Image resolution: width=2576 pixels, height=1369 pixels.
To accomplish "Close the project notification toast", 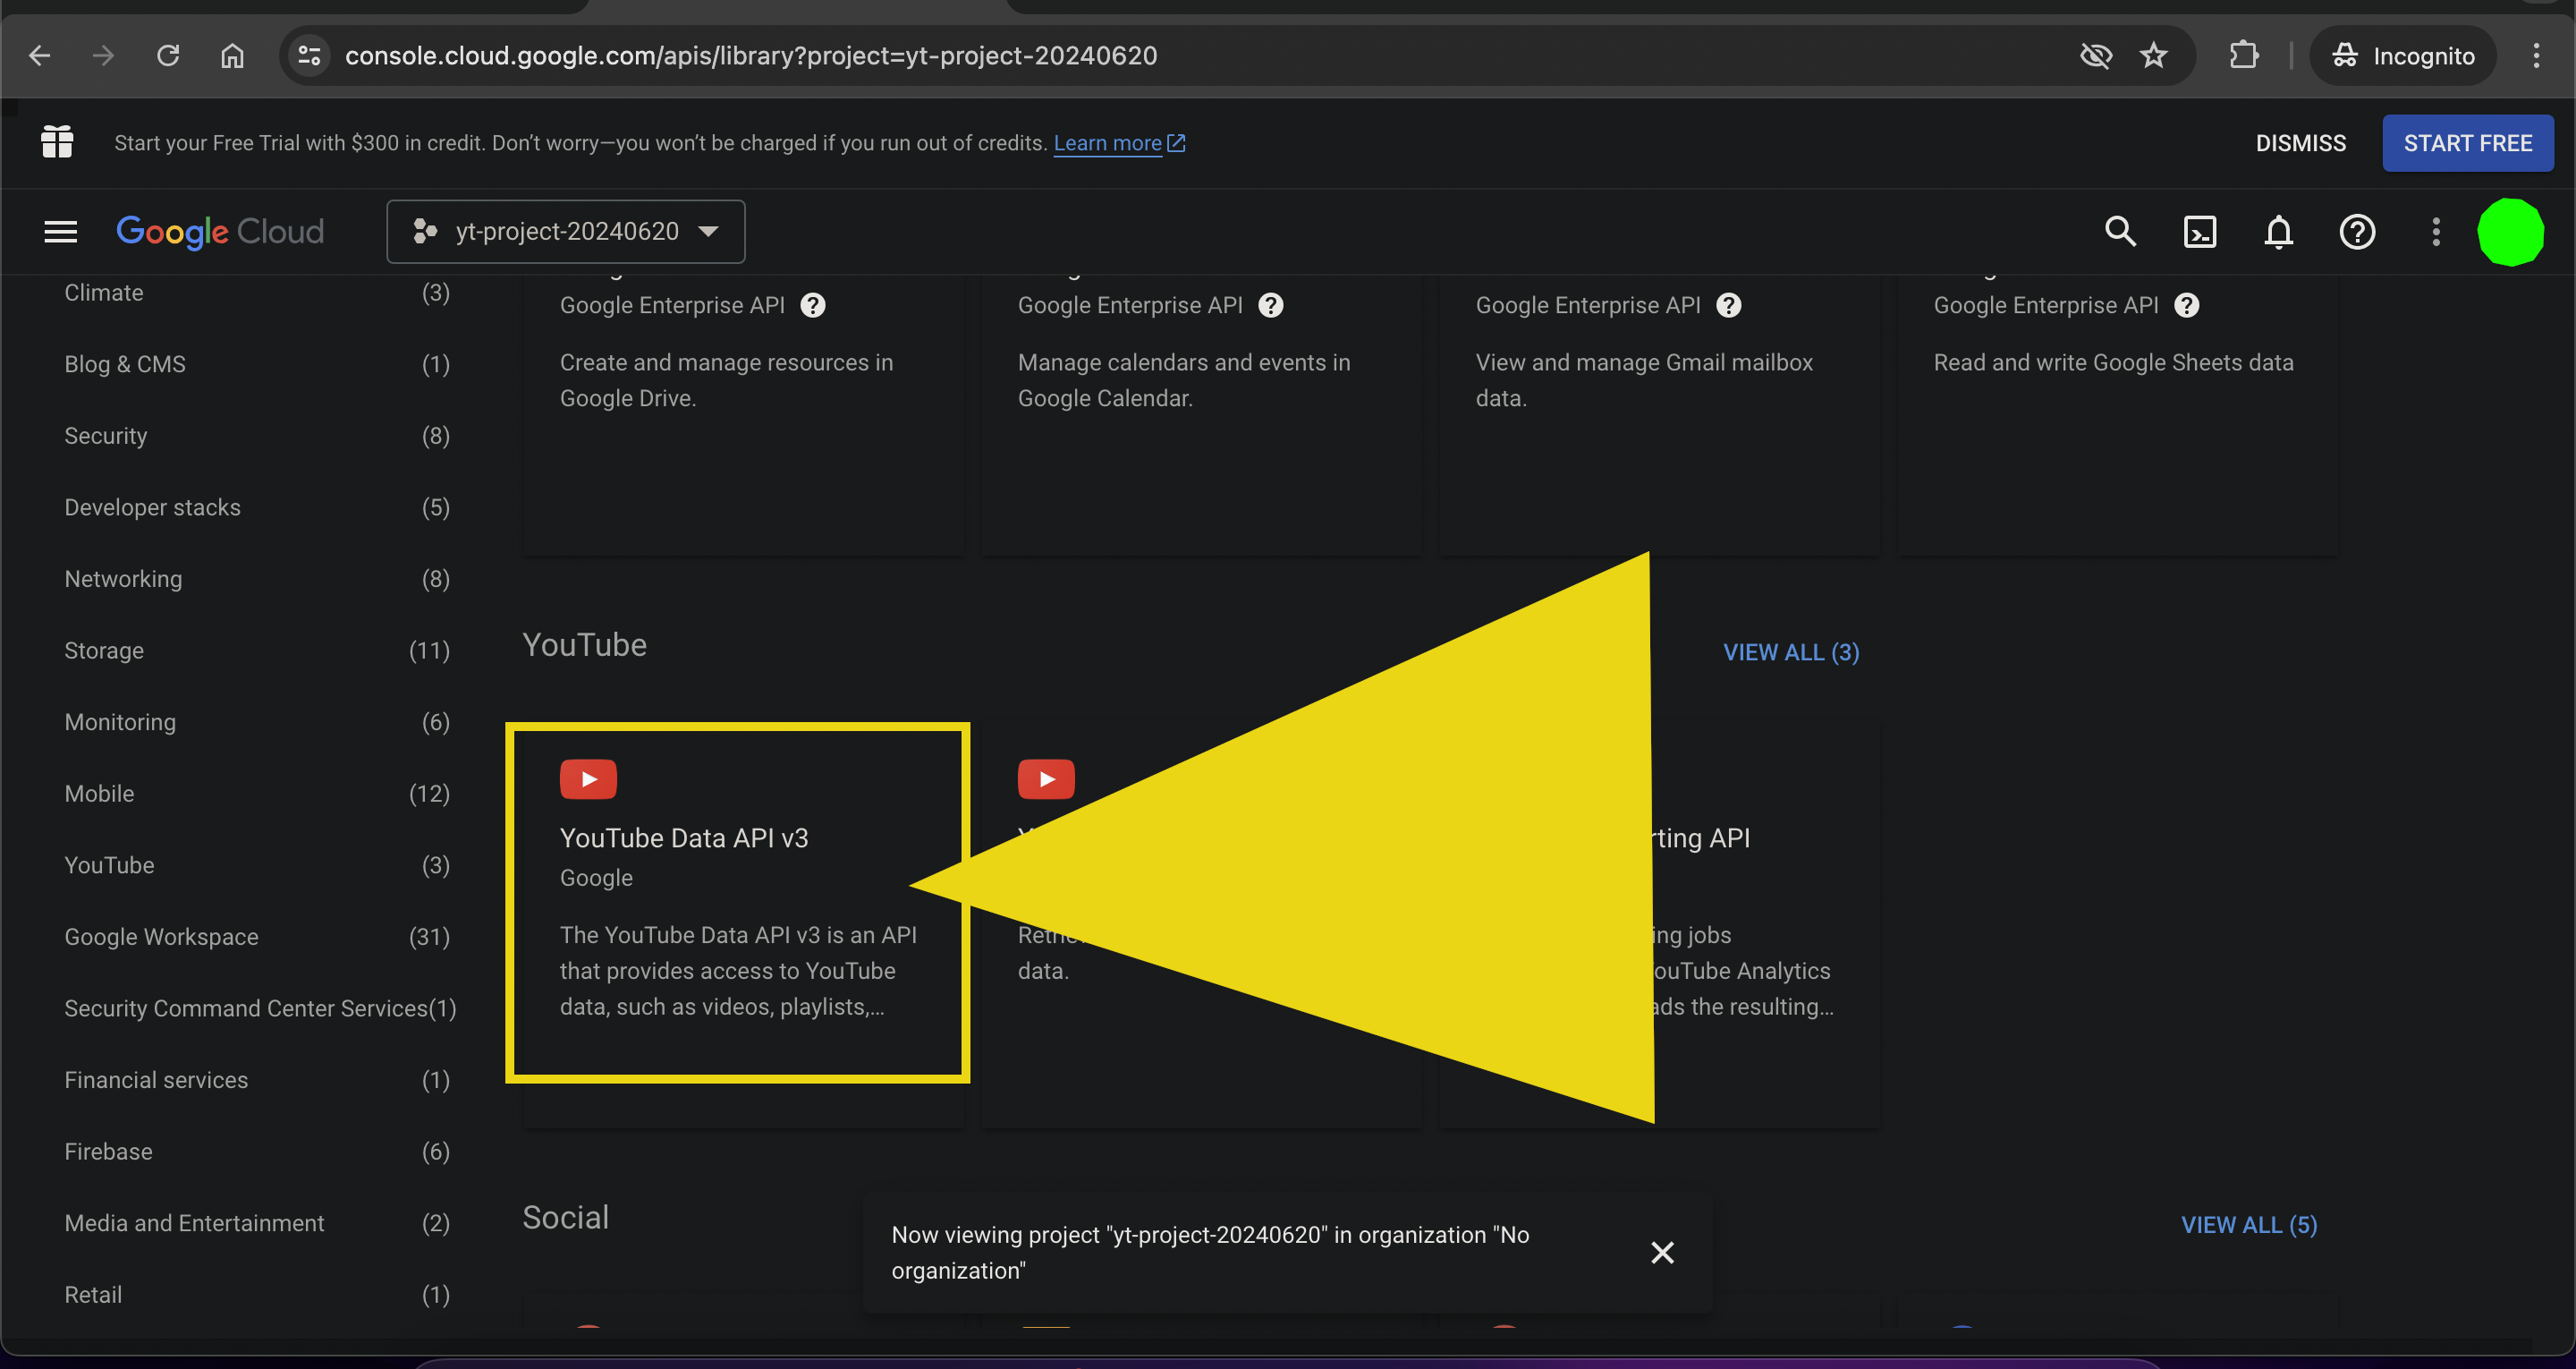I will (x=1662, y=1253).
